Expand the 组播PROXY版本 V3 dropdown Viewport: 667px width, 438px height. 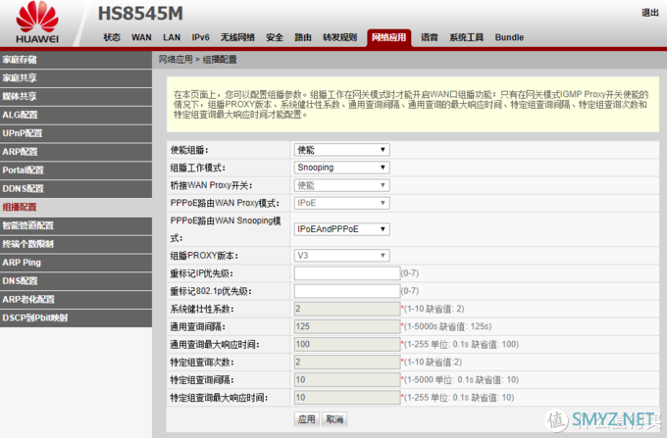click(x=341, y=256)
